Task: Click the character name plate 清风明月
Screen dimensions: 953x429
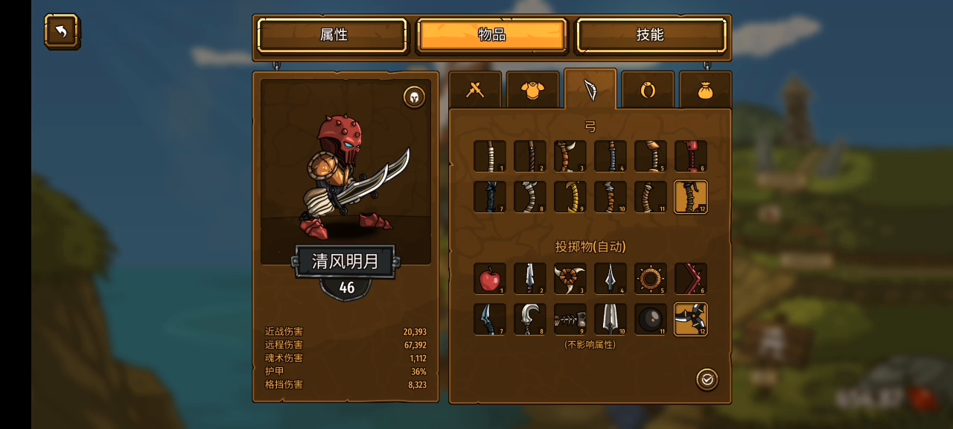Action: (345, 261)
